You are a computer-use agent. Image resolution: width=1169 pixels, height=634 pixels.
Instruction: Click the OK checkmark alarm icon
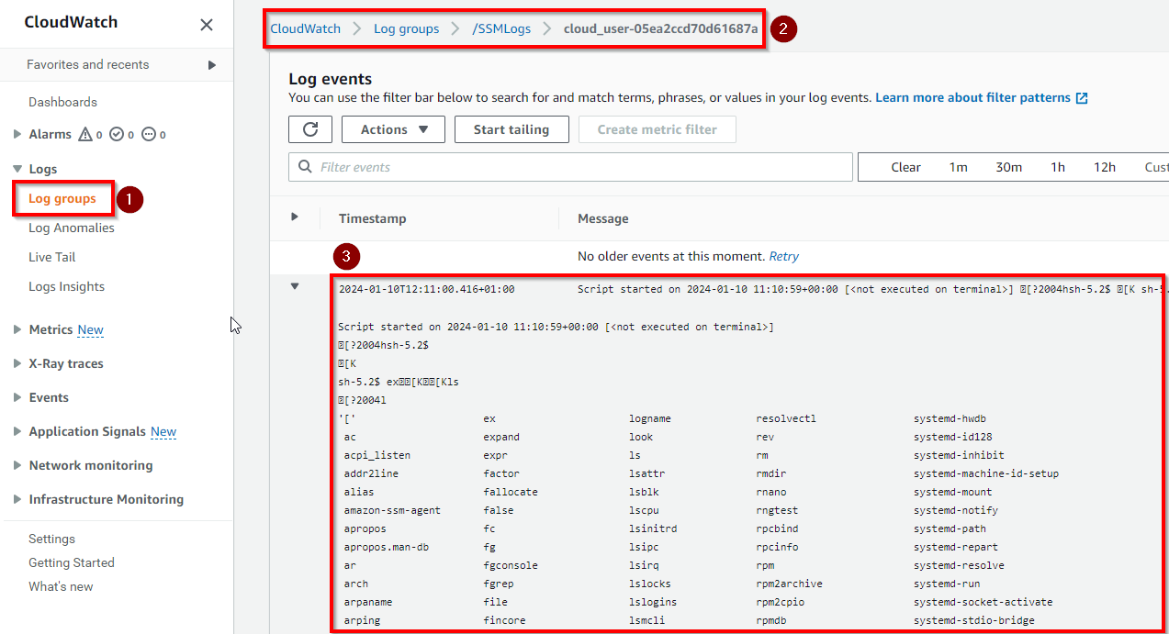click(117, 134)
